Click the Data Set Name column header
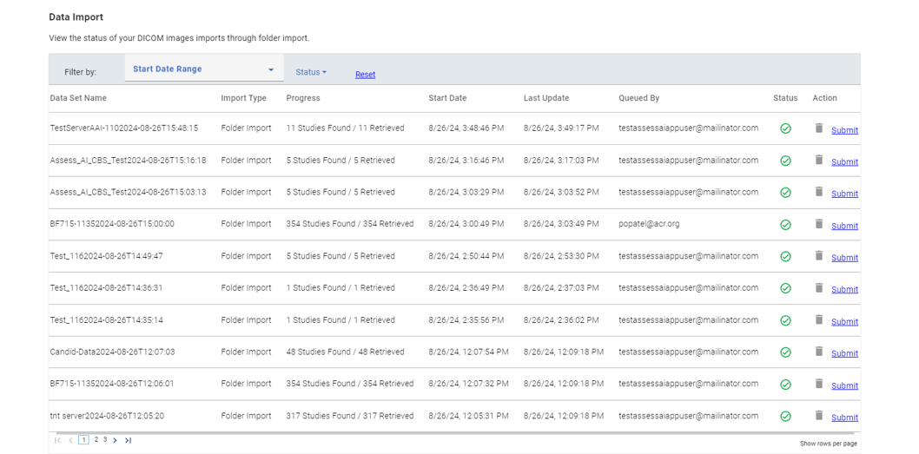 pos(78,98)
